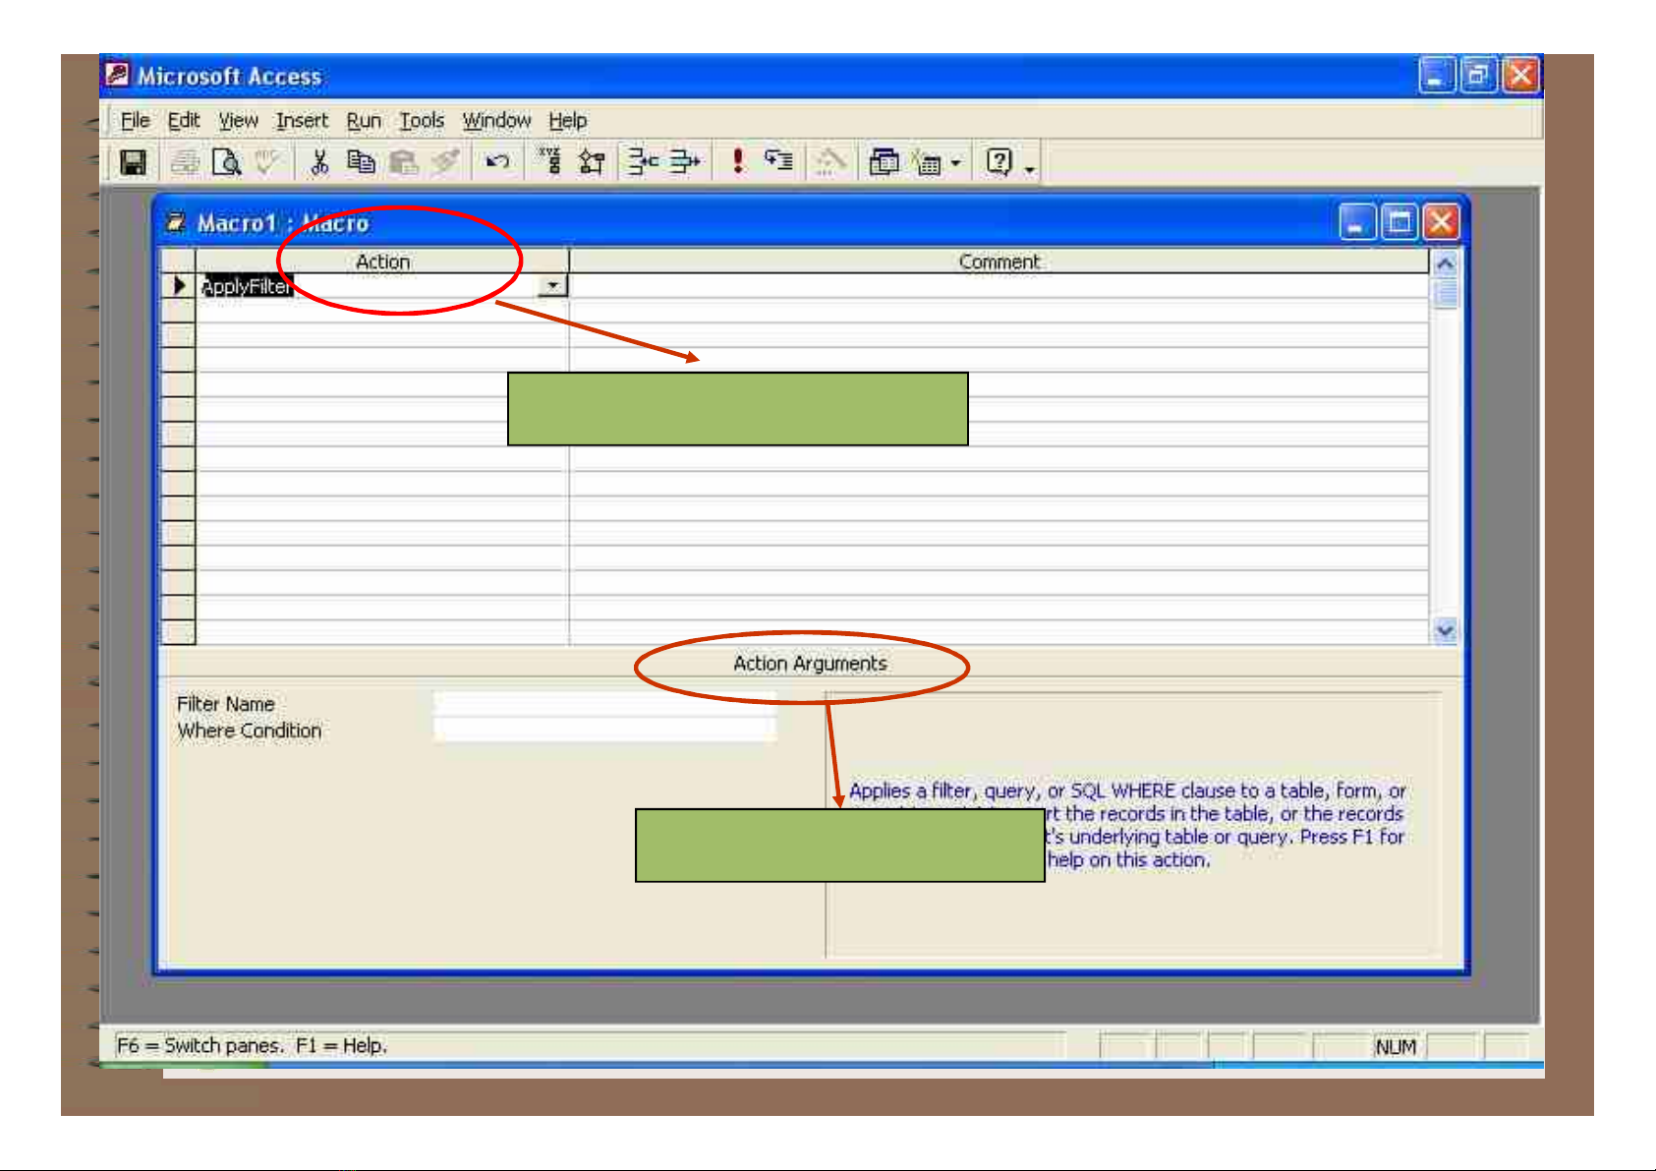Click the Paste icon

[403, 162]
